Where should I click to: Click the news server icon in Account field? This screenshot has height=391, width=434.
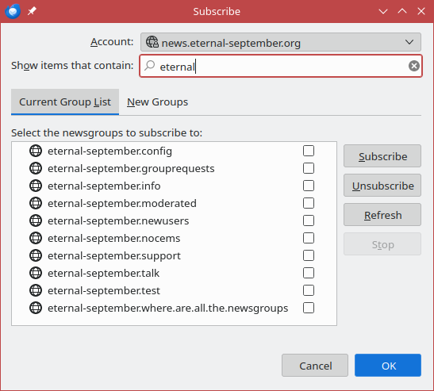pyautogui.click(x=152, y=42)
